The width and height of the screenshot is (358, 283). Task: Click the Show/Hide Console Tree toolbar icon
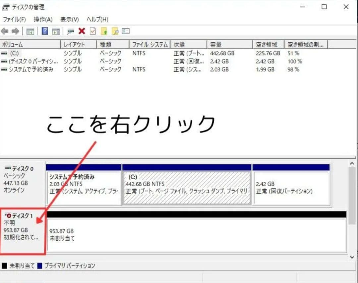30,31
